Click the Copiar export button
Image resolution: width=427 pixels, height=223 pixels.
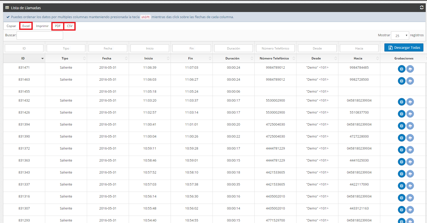pyautogui.click(x=11, y=26)
